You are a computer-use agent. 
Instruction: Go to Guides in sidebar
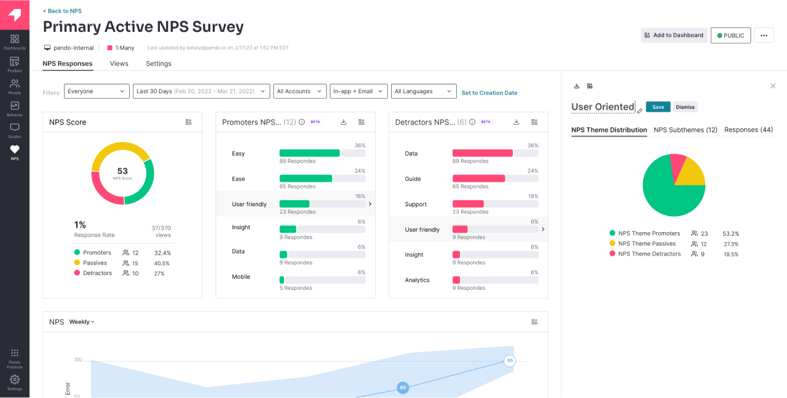coord(14,130)
